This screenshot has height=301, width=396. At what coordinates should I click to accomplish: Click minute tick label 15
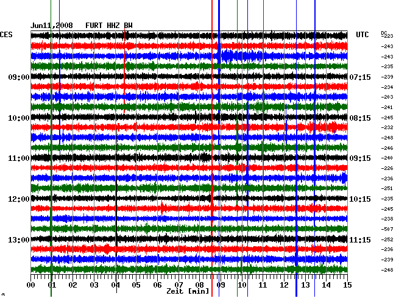tap(347, 285)
